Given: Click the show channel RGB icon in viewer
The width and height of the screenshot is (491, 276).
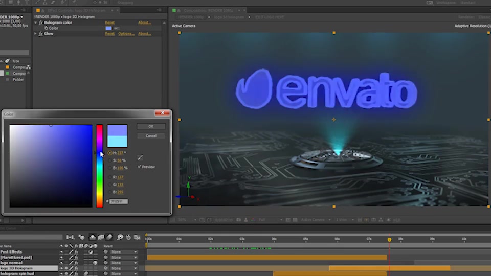Looking at the screenshot, I should coord(253,220).
